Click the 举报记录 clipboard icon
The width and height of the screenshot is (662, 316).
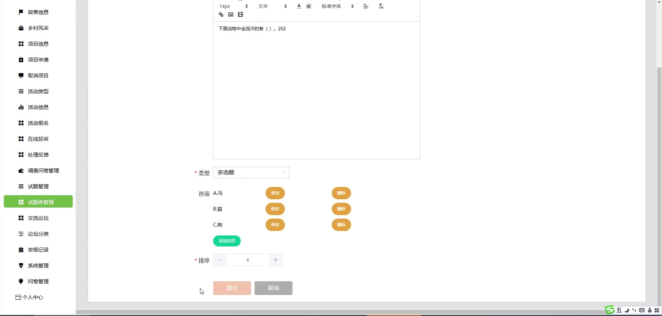click(x=21, y=250)
